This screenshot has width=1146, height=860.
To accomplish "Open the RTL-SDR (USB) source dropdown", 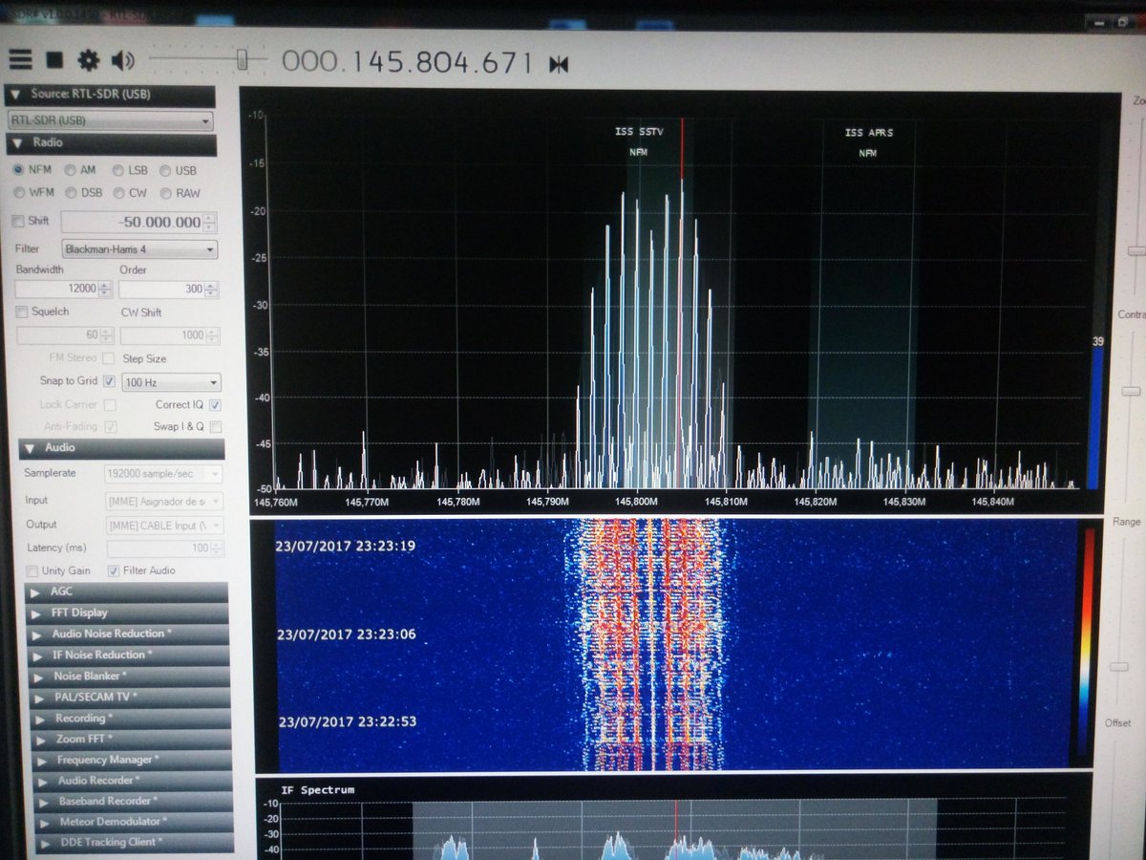I will 110,121.
